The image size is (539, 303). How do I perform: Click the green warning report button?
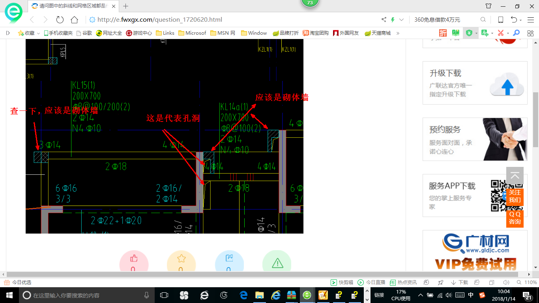tap(277, 261)
